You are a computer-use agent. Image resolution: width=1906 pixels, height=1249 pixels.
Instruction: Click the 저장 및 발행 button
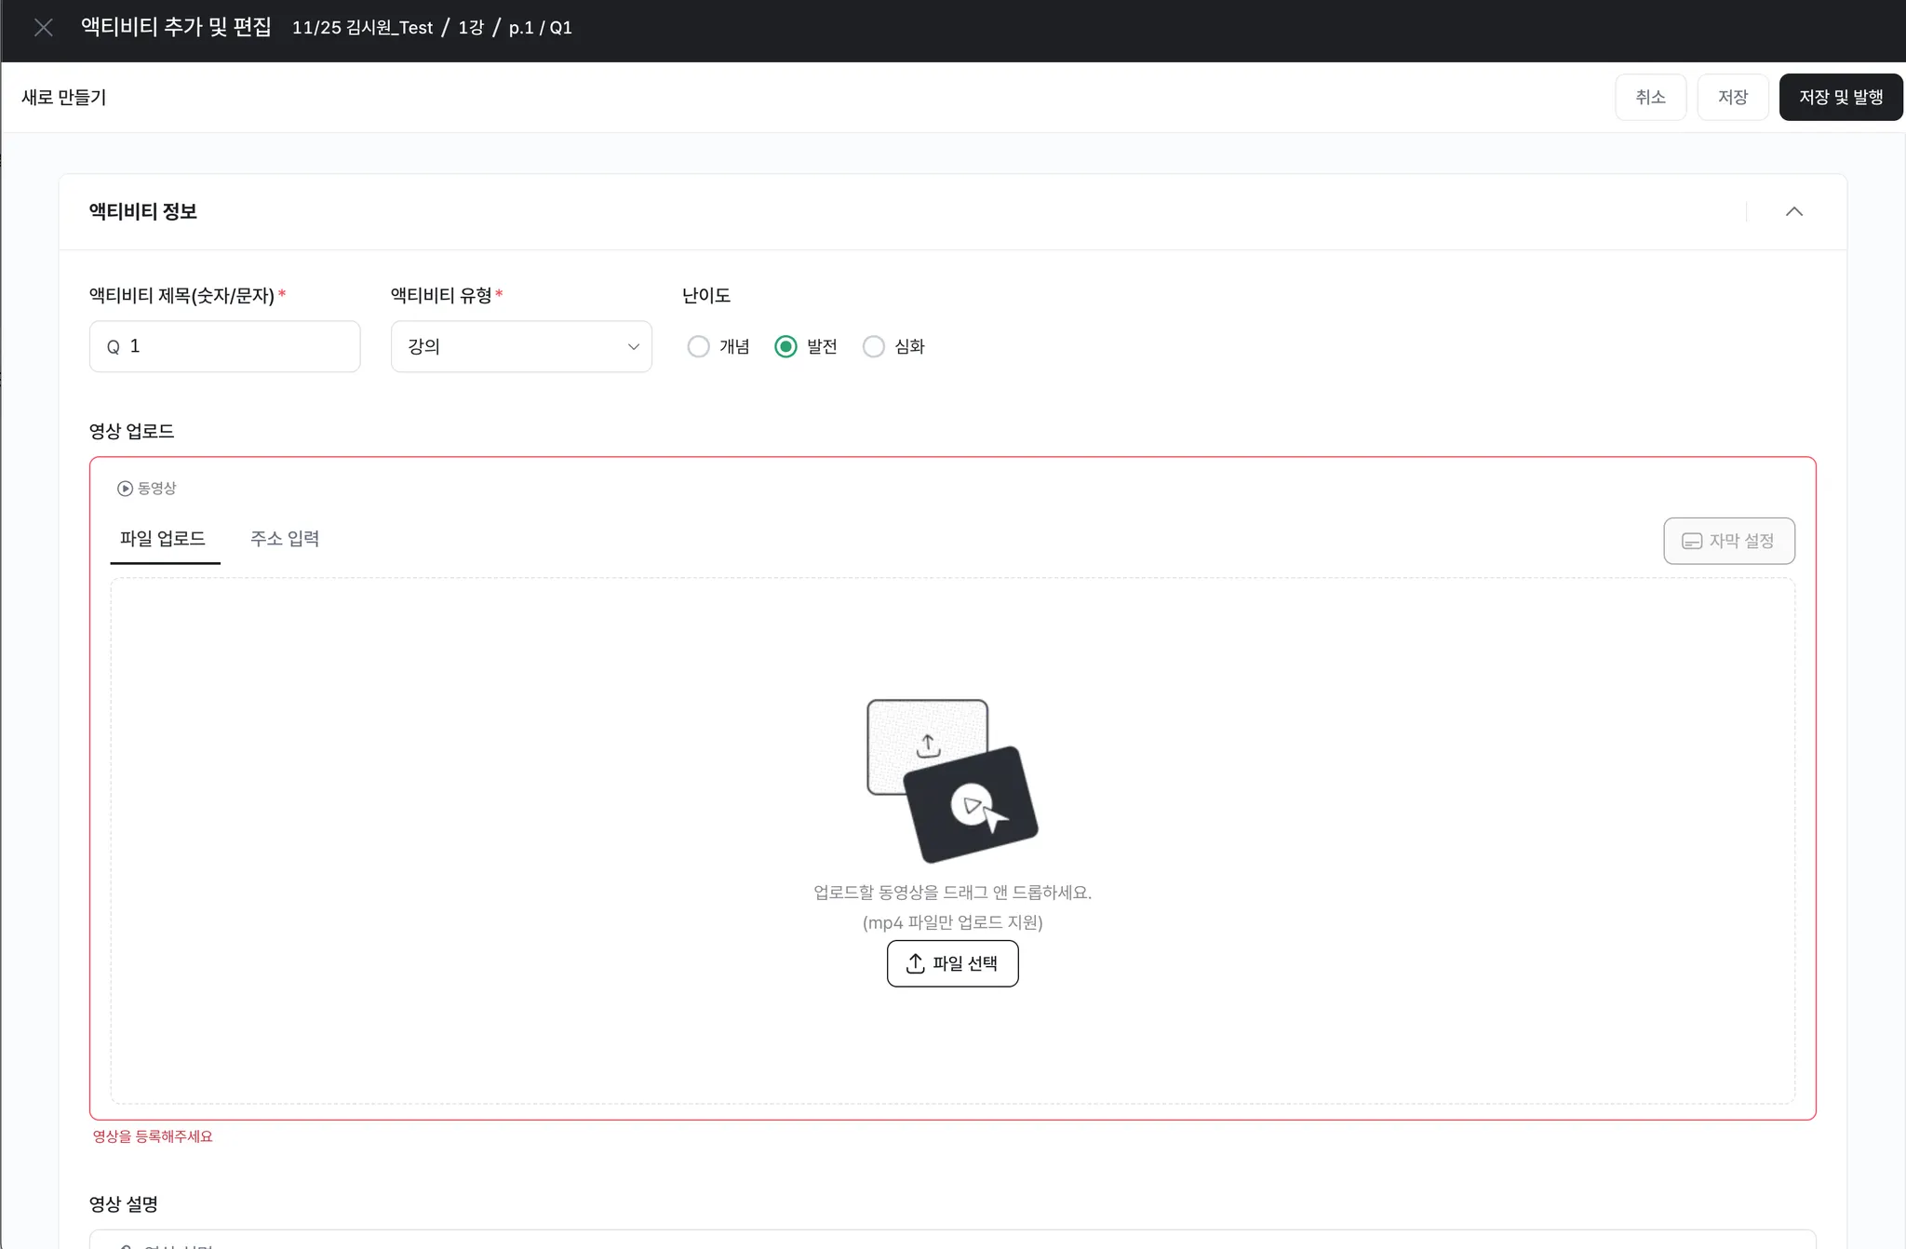pyautogui.click(x=1840, y=98)
